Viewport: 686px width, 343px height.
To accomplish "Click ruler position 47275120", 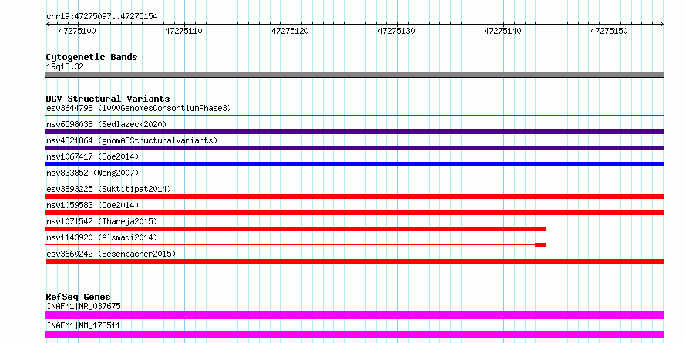I will click(291, 31).
